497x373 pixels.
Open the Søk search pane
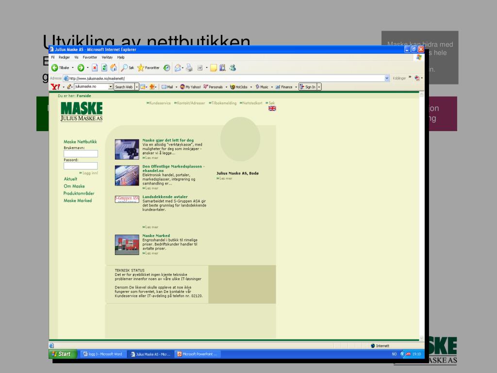[128, 68]
